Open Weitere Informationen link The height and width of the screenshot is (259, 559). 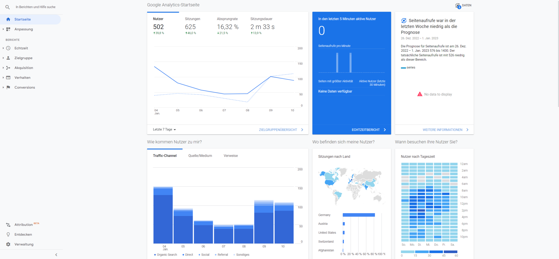443,130
